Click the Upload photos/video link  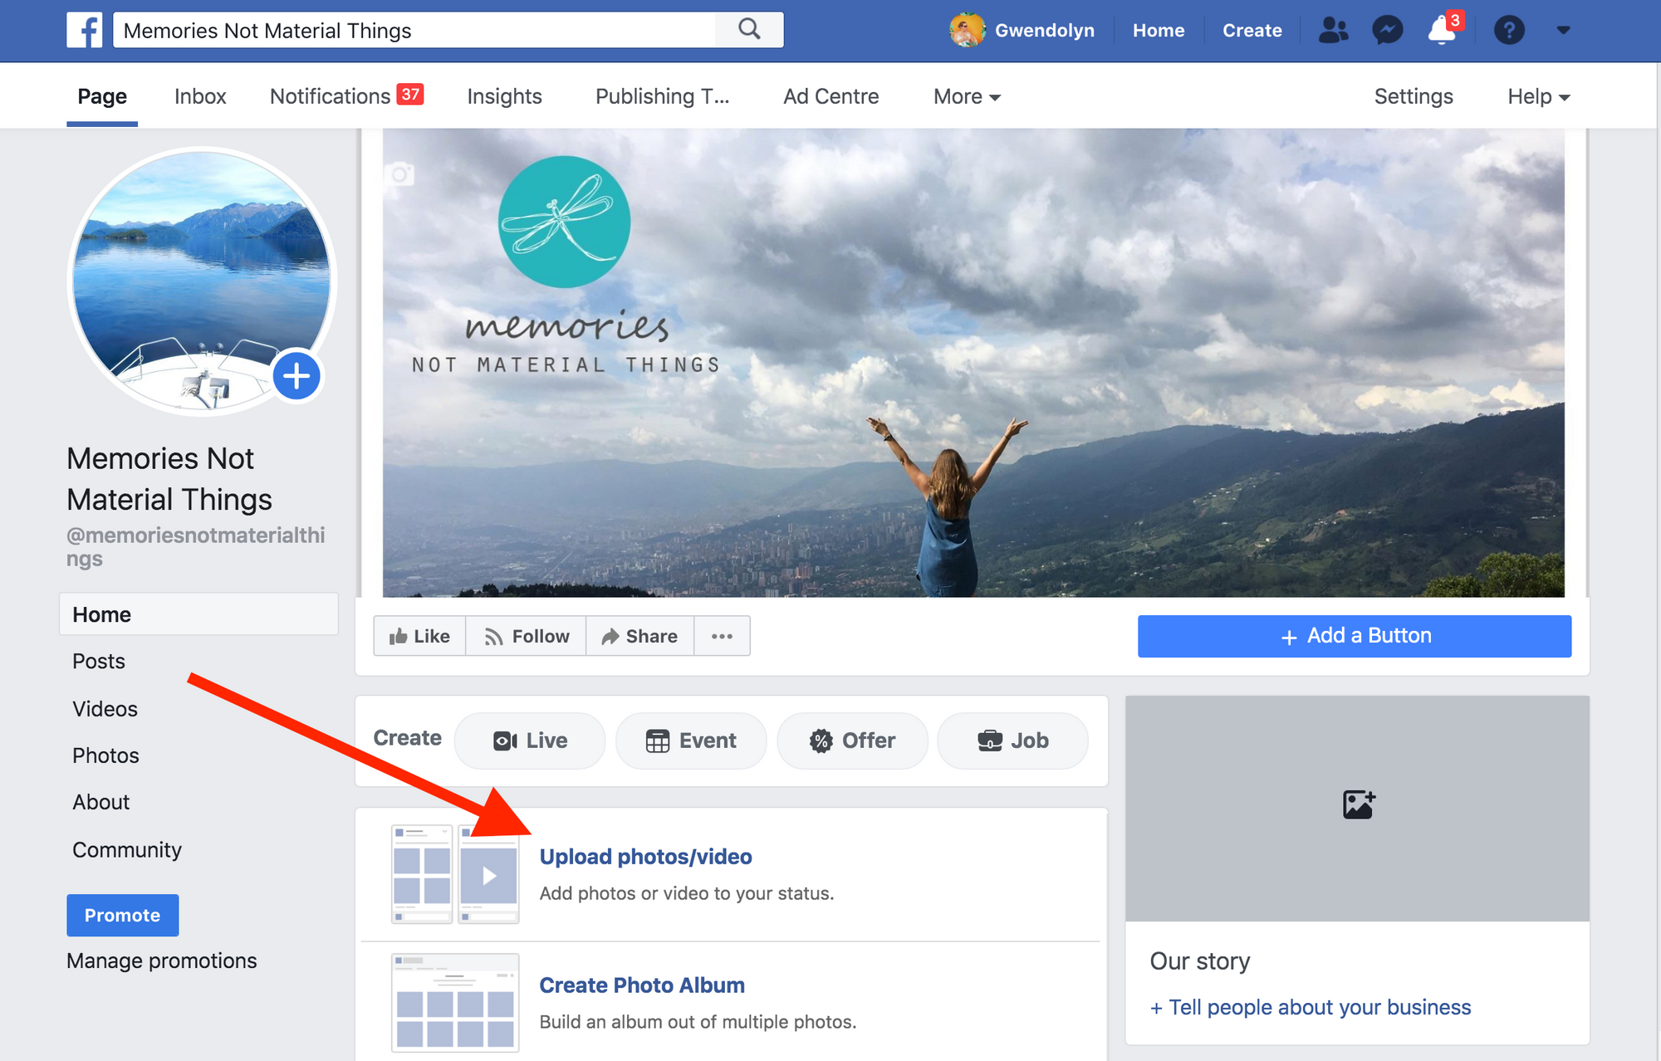[645, 857]
